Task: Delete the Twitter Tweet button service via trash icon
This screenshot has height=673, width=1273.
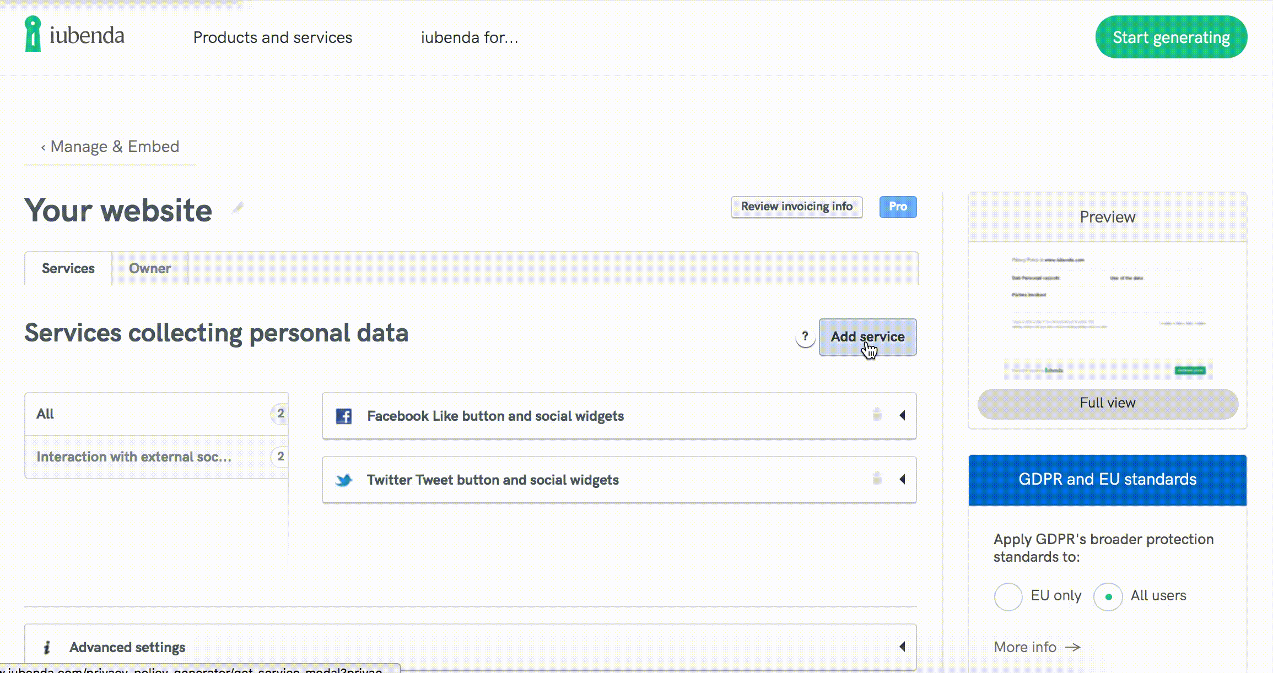Action: pyautogui.click(x=878, y=479)
